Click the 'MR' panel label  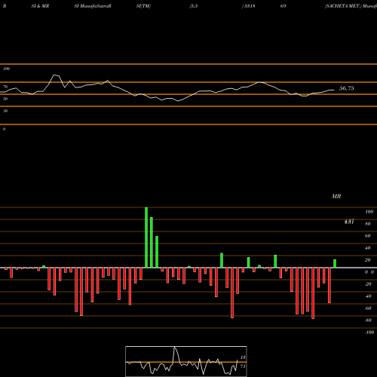tap(336, 196)
